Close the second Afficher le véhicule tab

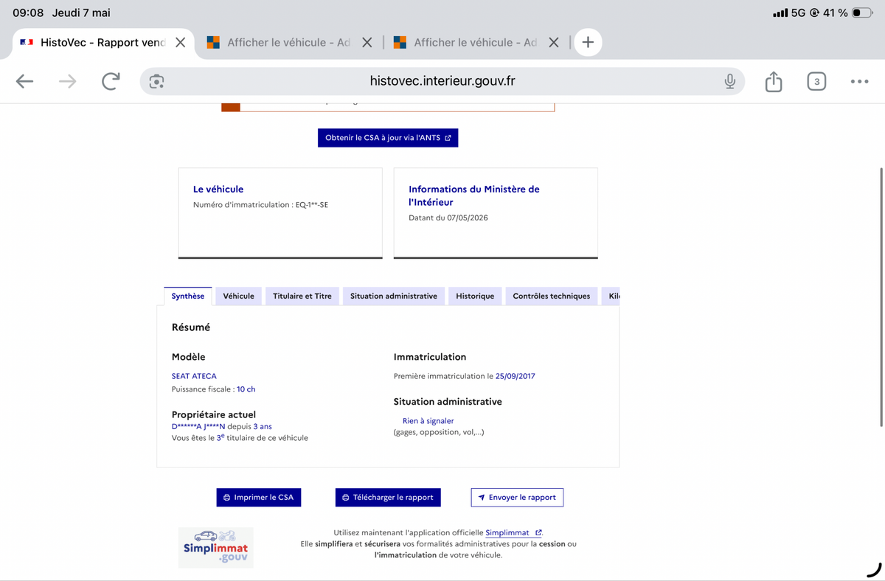coord(554,43)
